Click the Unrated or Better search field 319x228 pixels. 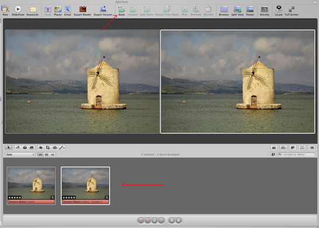coord(296,154)
